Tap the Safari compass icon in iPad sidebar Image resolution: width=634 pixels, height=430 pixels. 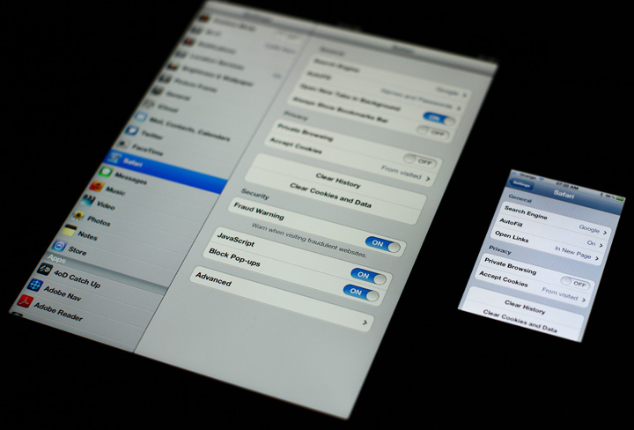point(114,158)
